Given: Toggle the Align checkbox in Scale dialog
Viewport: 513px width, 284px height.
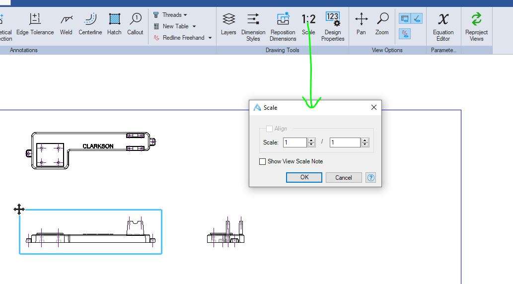Looking at the screenshot, I should tap(269, 129).
